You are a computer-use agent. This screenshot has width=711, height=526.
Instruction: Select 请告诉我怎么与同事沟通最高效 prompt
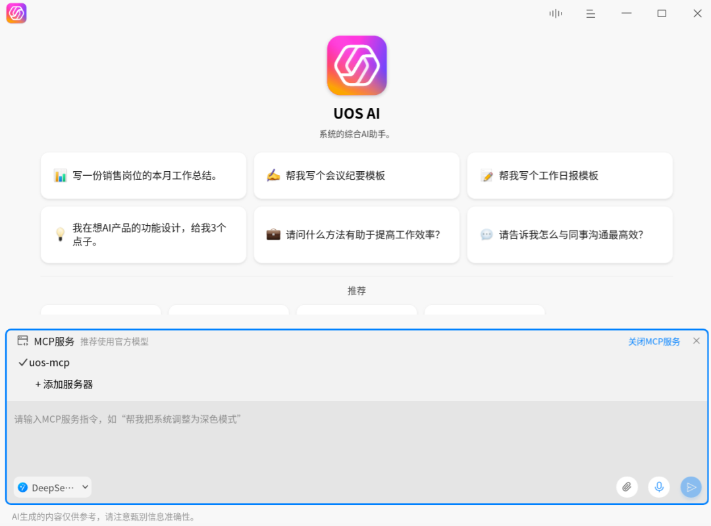tap(570, 234)
